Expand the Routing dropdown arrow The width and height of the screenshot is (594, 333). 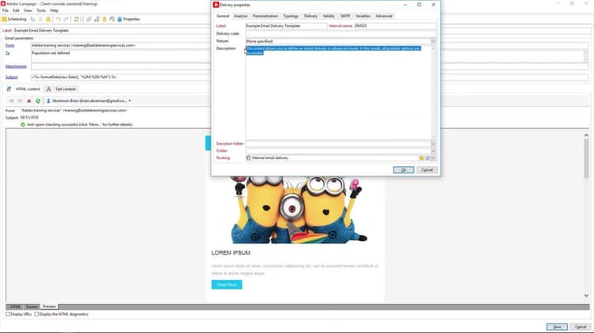click(x=433, y=158)
